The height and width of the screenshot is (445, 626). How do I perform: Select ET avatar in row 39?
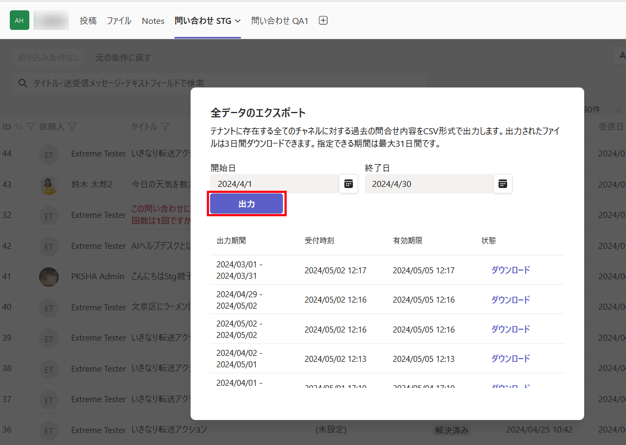pyautogui.click(x=49, y=339)
